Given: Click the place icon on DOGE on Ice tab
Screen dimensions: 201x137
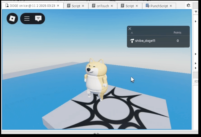Looking at the screenshot, I should (7, 6).
